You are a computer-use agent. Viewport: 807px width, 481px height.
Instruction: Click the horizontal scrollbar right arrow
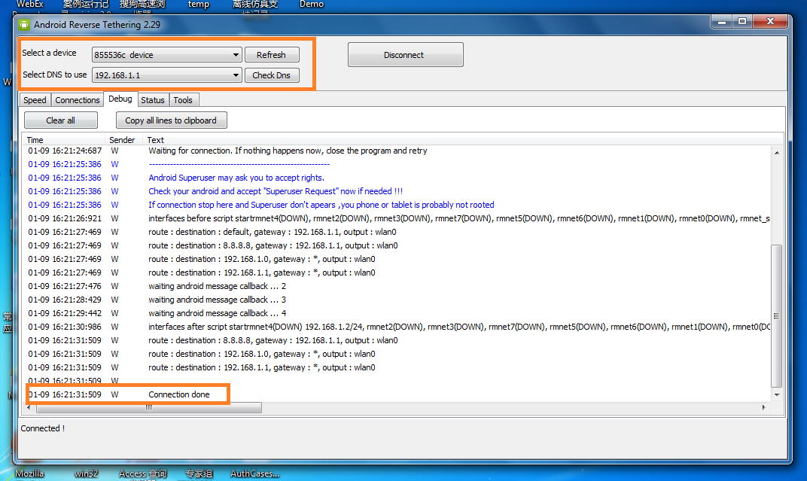coord(764,407)
